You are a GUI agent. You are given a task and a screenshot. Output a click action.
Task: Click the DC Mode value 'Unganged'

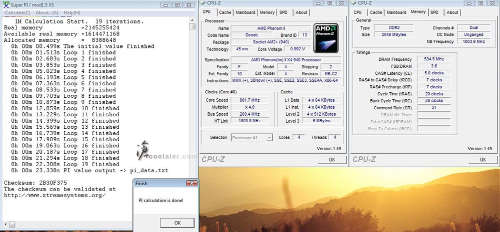pyautogui.click(x=473, y=35)
